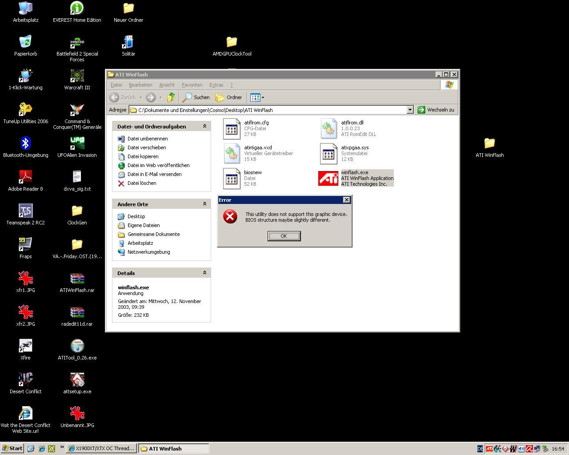Select the Papierkorb recycle bin icon
Image resolution: width=569 pixels, height=455 pixels.
(26, 42)
